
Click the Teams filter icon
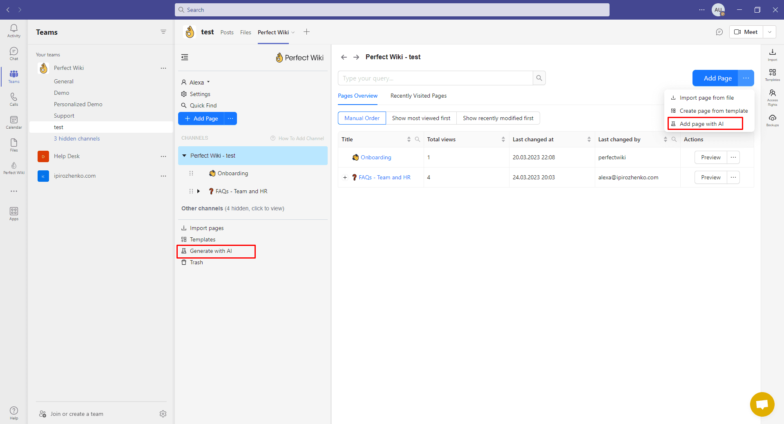coord(163,32)
